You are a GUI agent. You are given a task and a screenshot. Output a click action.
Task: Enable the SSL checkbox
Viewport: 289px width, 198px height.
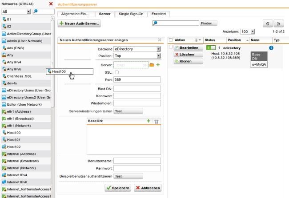pos(116,72)
